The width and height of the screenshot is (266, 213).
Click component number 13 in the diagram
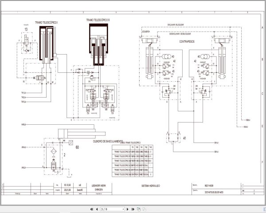click(26, 29)
